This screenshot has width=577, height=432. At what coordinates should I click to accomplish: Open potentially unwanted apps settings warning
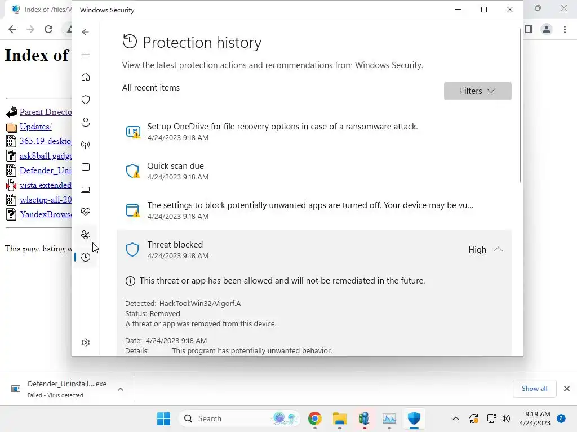click(x=314, y=210)
